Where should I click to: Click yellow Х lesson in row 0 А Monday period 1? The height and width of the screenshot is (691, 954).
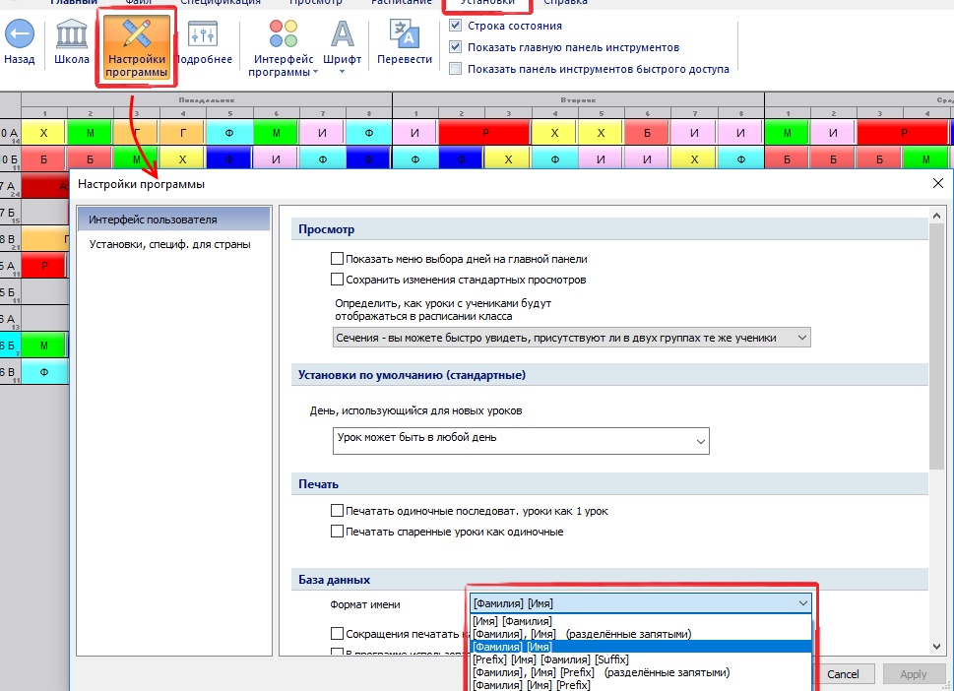pyautogui.click(x=43, y=133)
